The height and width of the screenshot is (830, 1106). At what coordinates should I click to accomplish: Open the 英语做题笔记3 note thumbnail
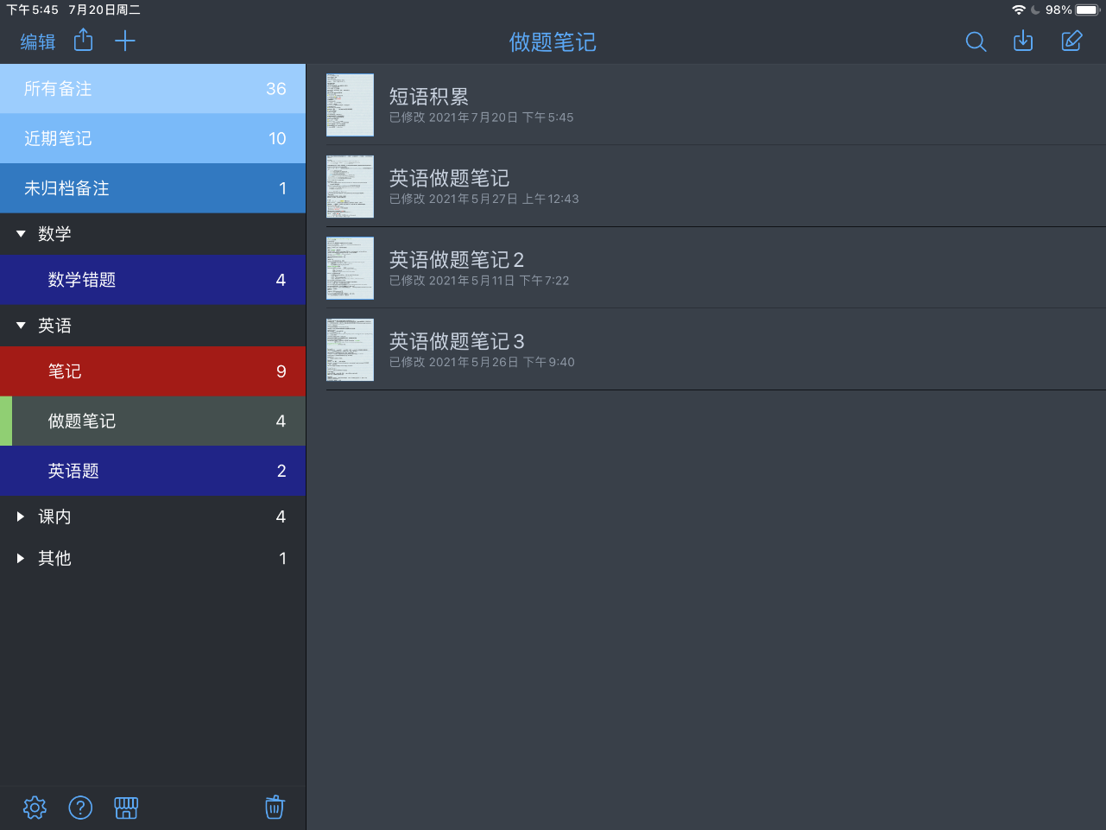[x=350, y=350]
